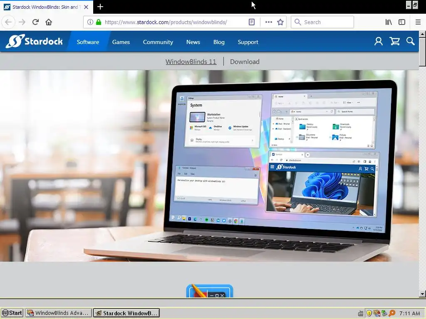Open the browser home page

49,22
